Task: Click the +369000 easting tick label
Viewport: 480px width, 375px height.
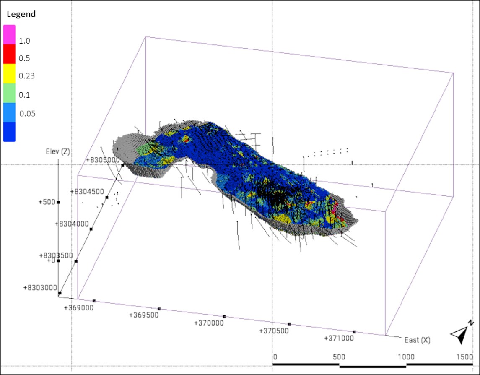Action: click(x=79, y=308)
